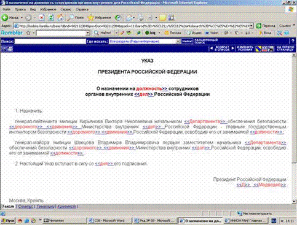Click the question mark help icon

293,41
